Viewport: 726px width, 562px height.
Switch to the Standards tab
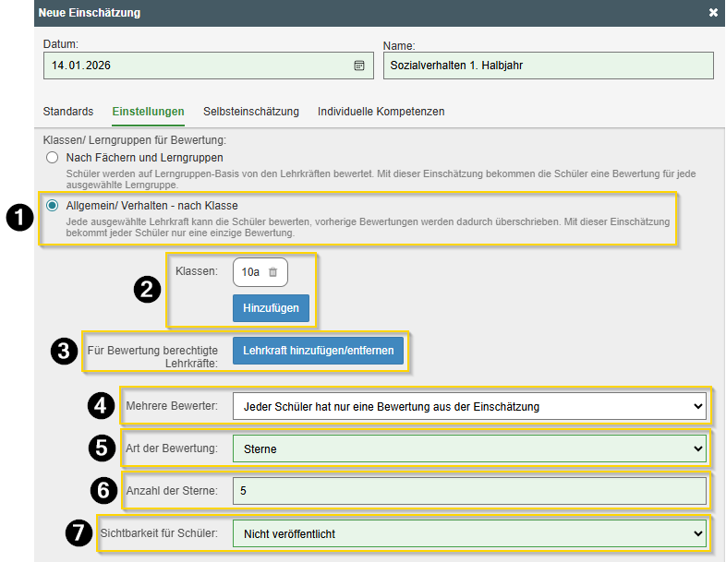68,112
